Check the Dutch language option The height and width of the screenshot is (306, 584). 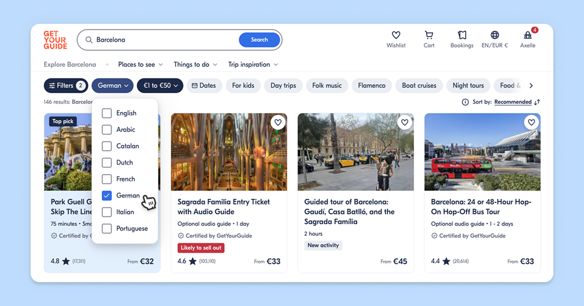(x=107, y=163)
